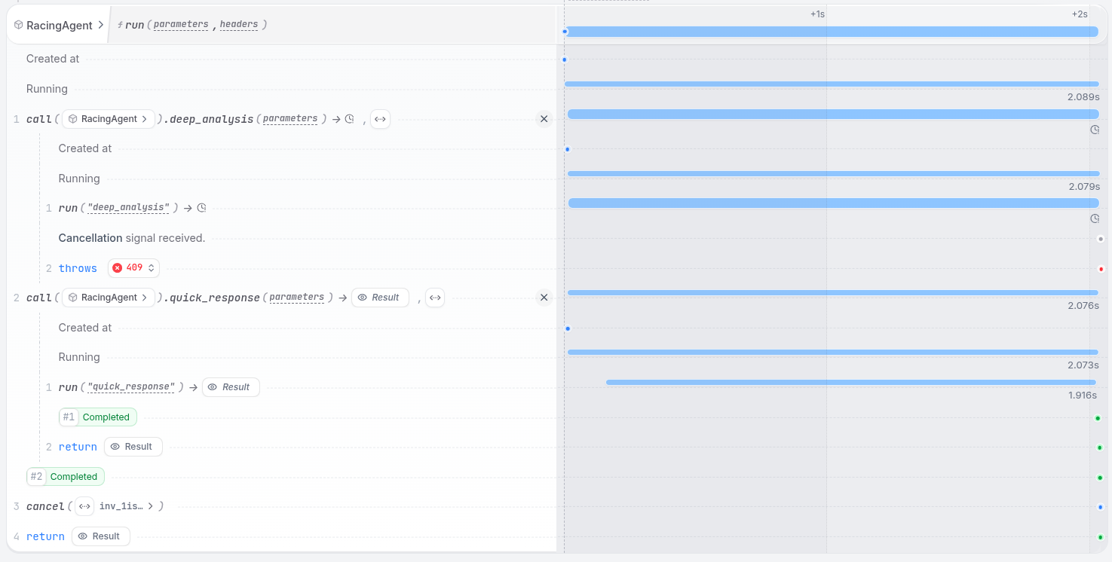Open the RacingAgent service chip in header
This screenshot has height=562, width=1112.
coord(59,25)
